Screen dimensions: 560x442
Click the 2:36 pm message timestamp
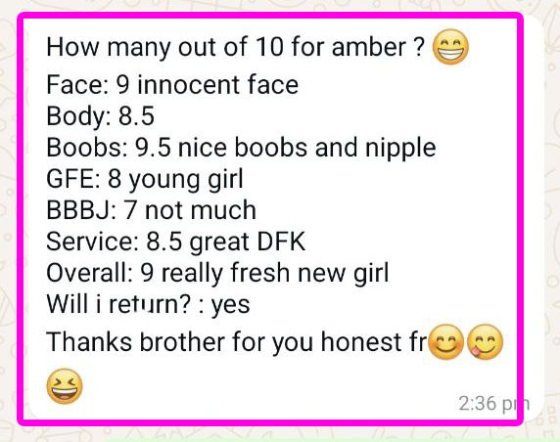coord(494,404)
